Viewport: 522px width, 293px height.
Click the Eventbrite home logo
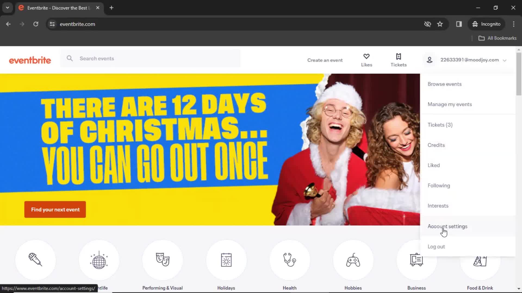30,60
